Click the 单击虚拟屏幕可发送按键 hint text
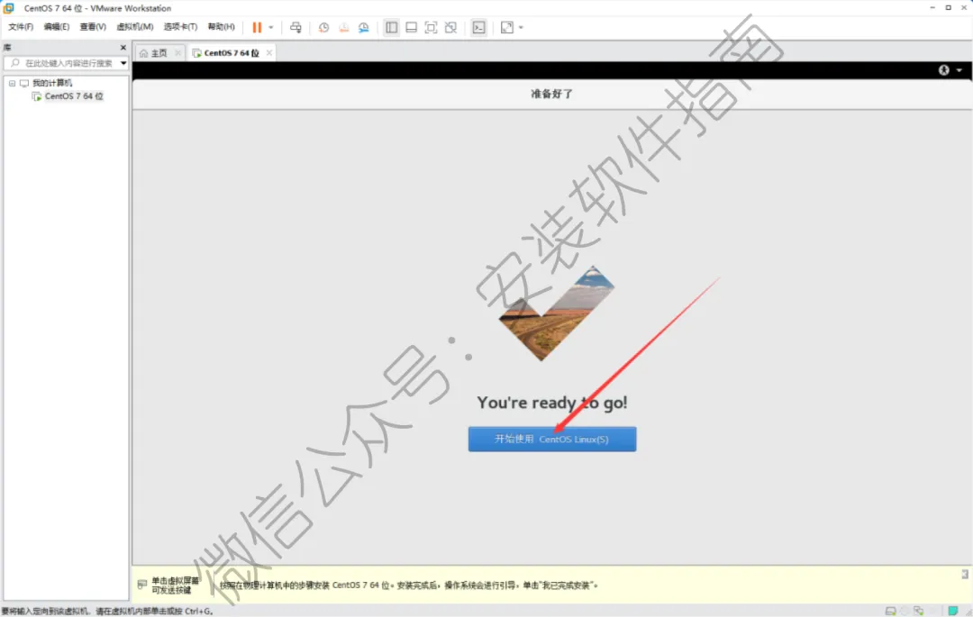Image resolution: width=973 pixels, height=617 pixels. point(175,585)
